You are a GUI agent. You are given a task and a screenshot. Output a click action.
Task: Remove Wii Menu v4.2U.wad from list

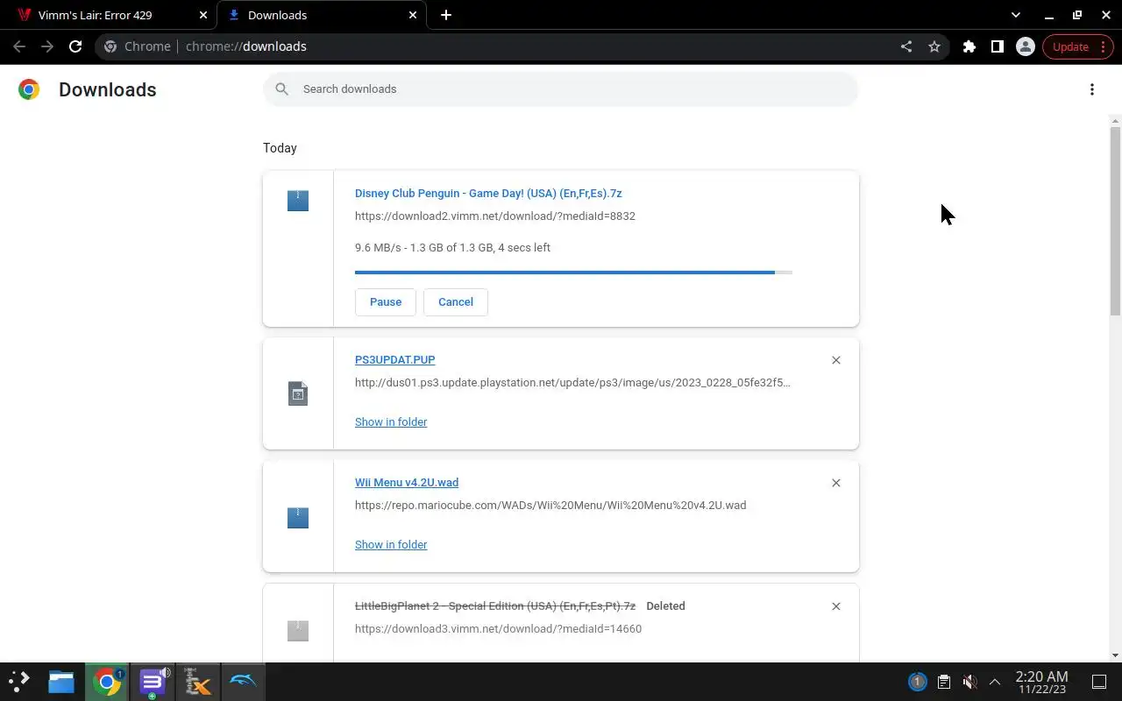(836, 483)
